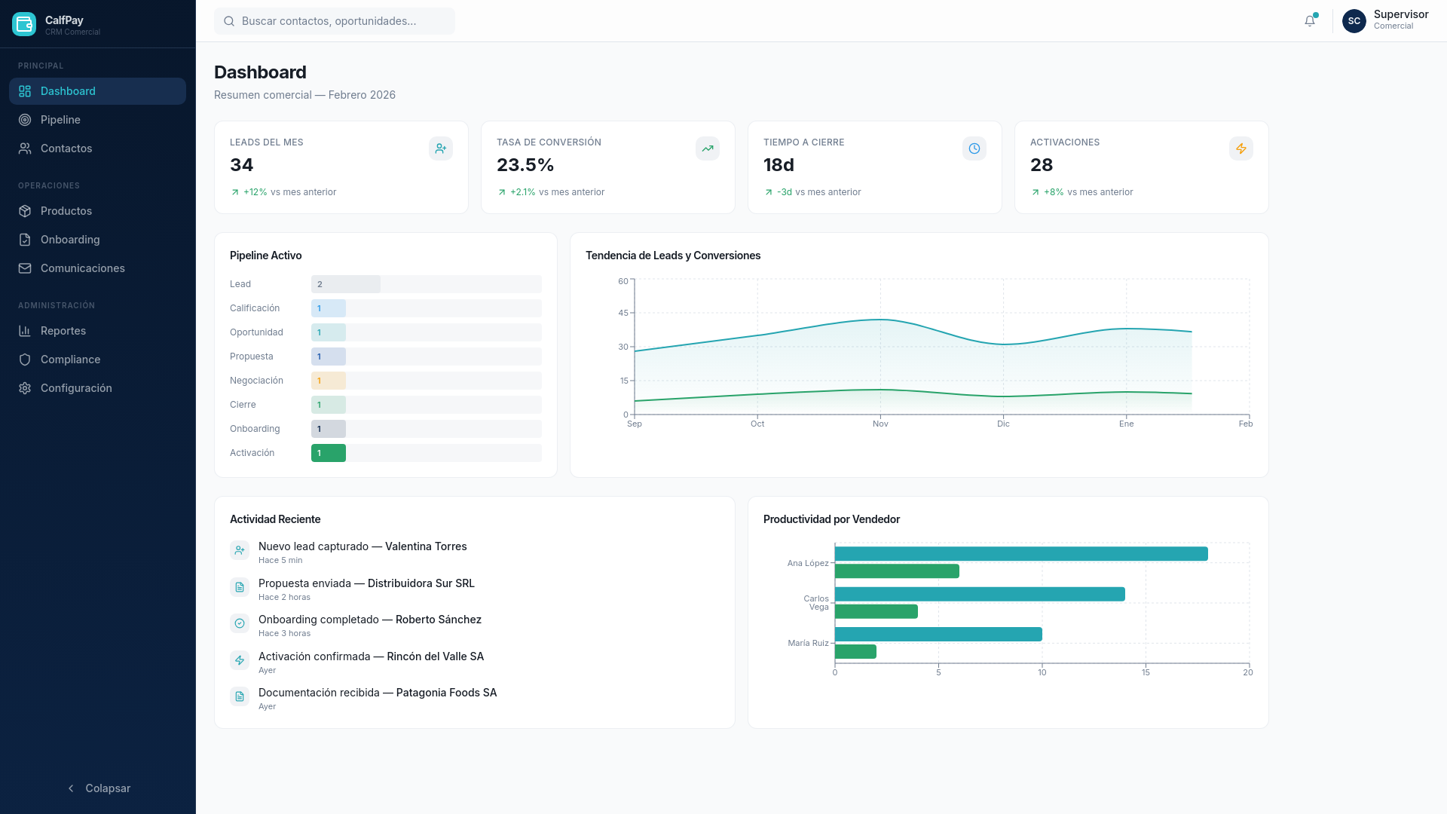The image size is (1447, 814).
Task: Open the Supervisor Comercial profile name
Action: 1401,20
